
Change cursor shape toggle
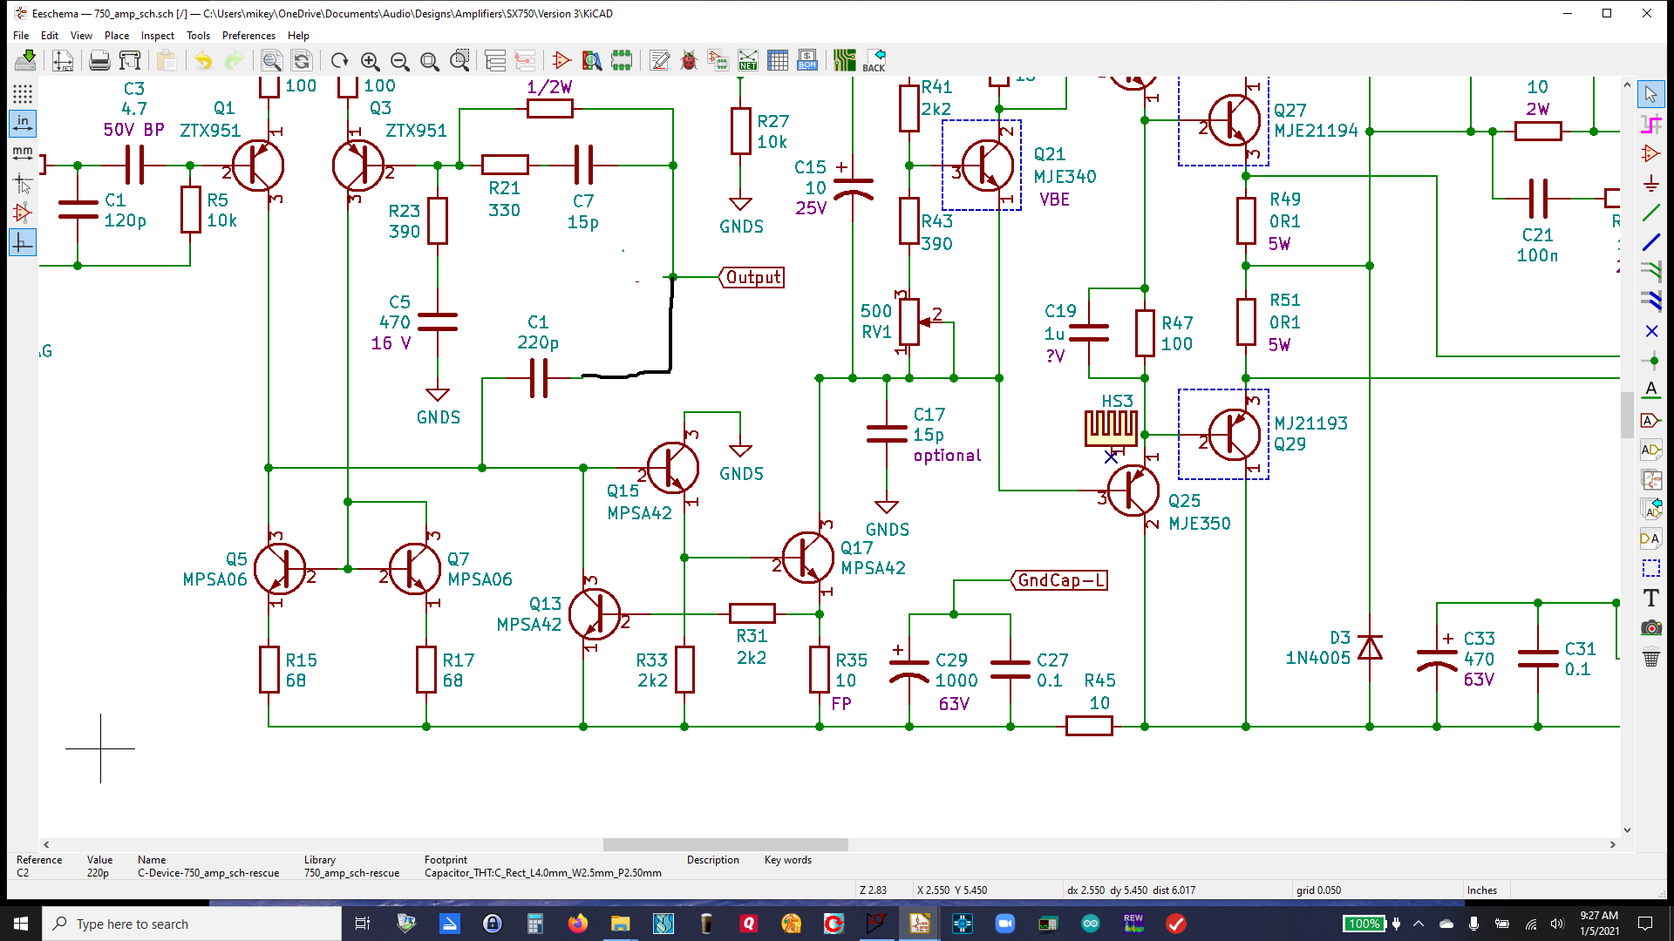coord(23,183)
